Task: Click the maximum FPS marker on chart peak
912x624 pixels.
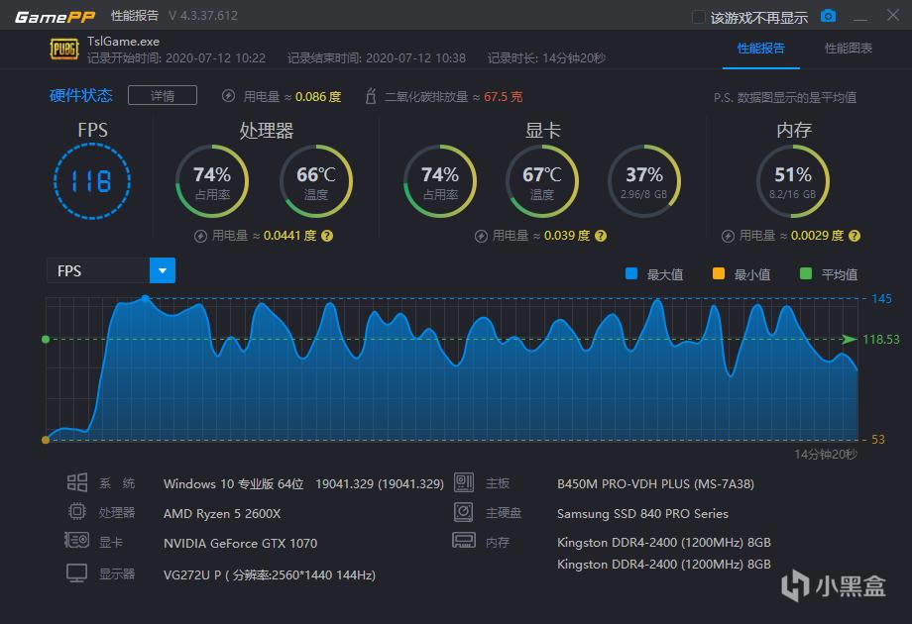Action: pos(146,299)
